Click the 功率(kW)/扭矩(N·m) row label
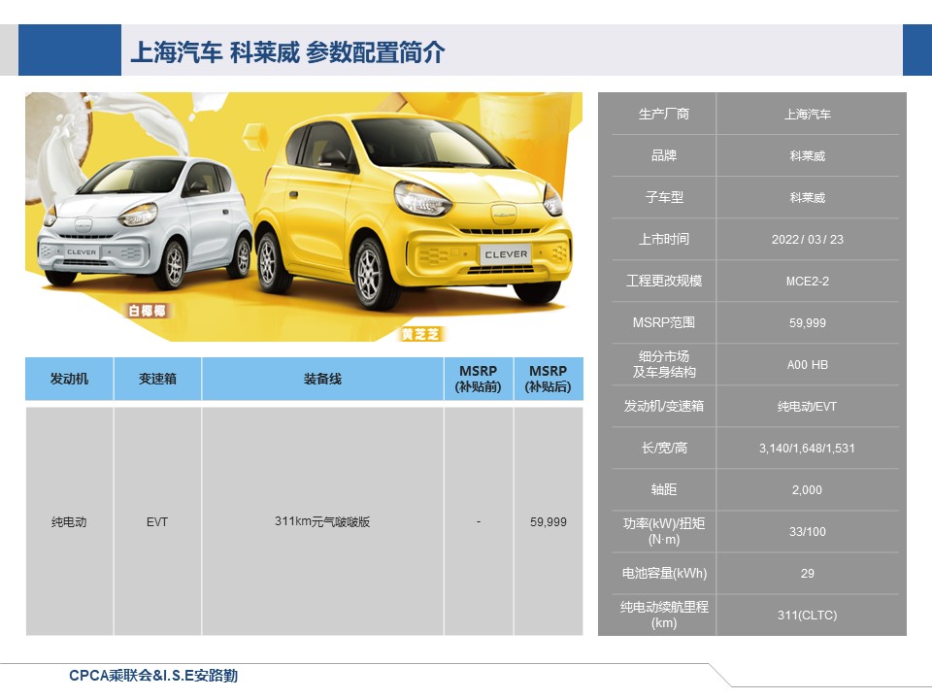 click(x=664, y=531)
